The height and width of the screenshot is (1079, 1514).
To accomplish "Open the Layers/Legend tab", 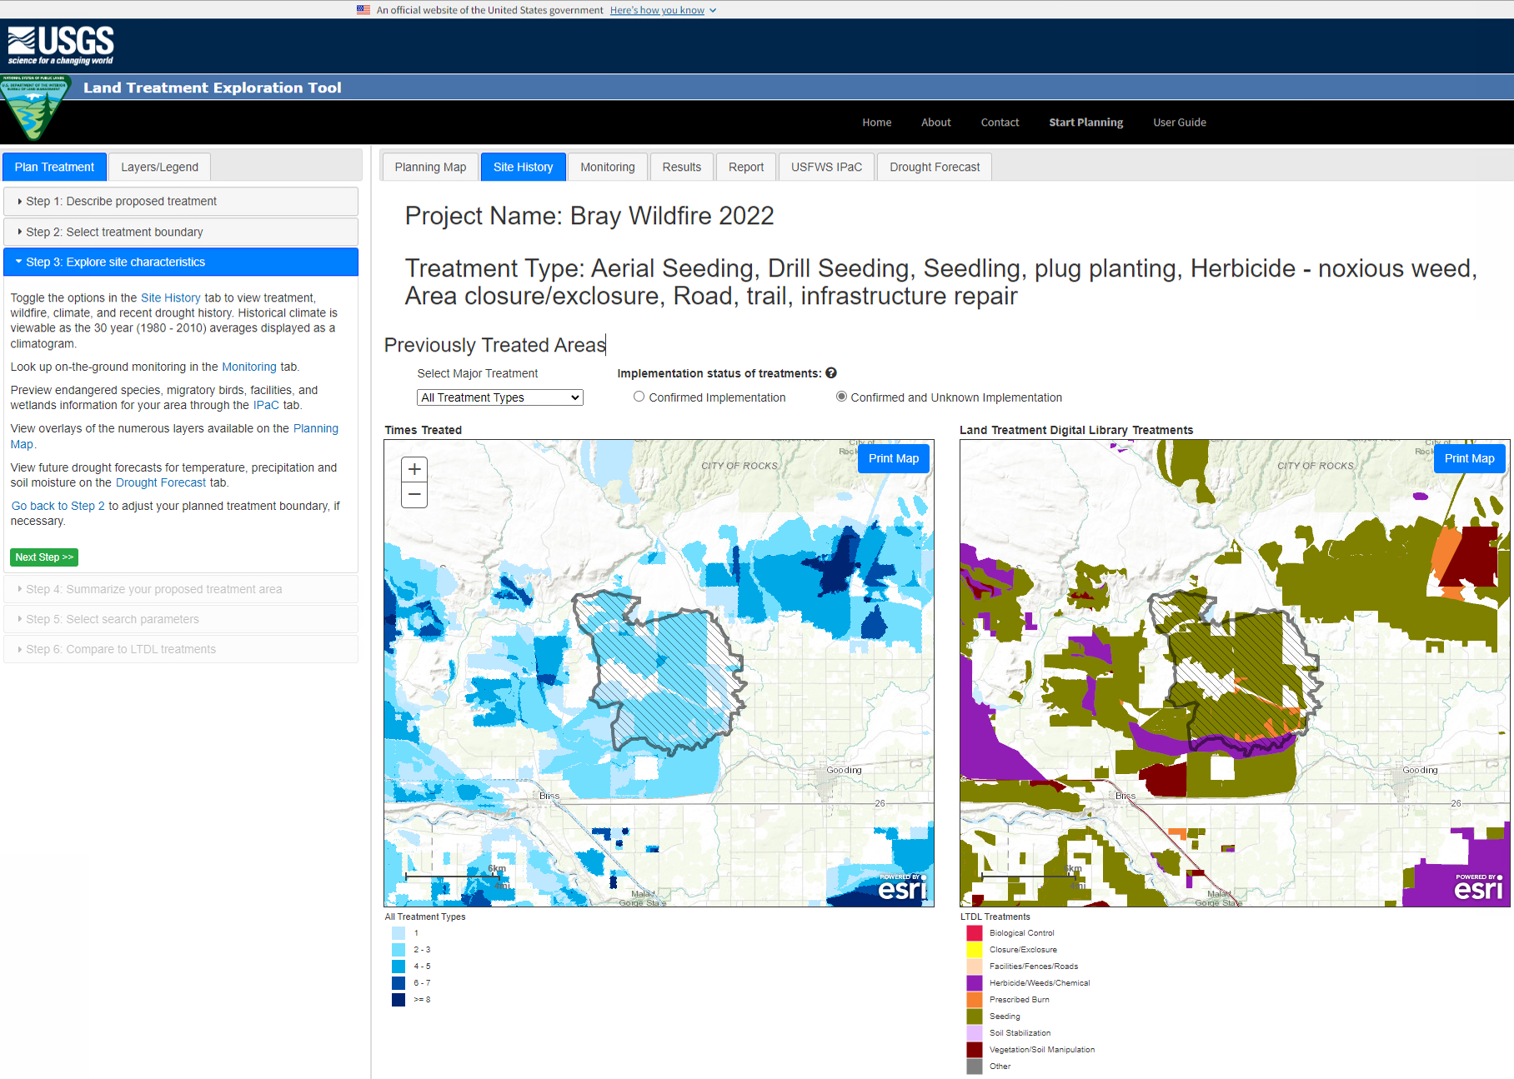I will click(159, 167).
